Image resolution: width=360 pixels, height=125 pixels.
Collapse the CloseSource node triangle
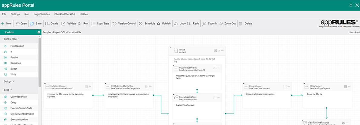(x=244, y=84)
